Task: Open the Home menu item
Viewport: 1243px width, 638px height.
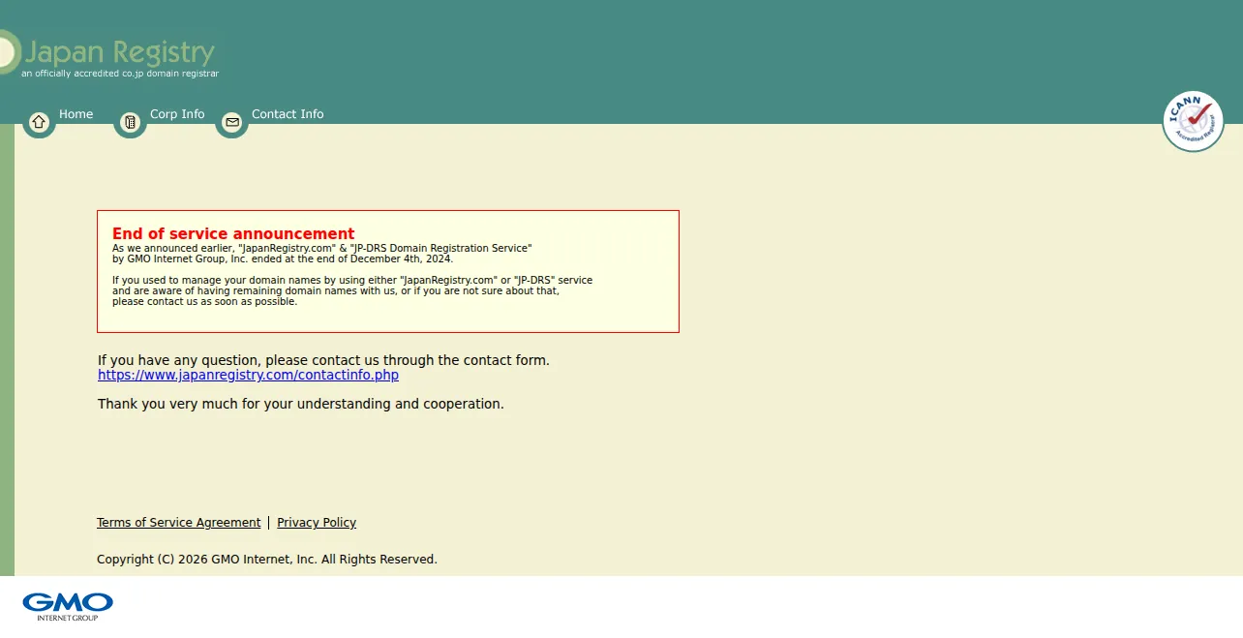Action: [x=76, y=114]
